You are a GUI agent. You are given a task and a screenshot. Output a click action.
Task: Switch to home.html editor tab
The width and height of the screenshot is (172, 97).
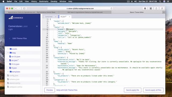tap(49, 17)
